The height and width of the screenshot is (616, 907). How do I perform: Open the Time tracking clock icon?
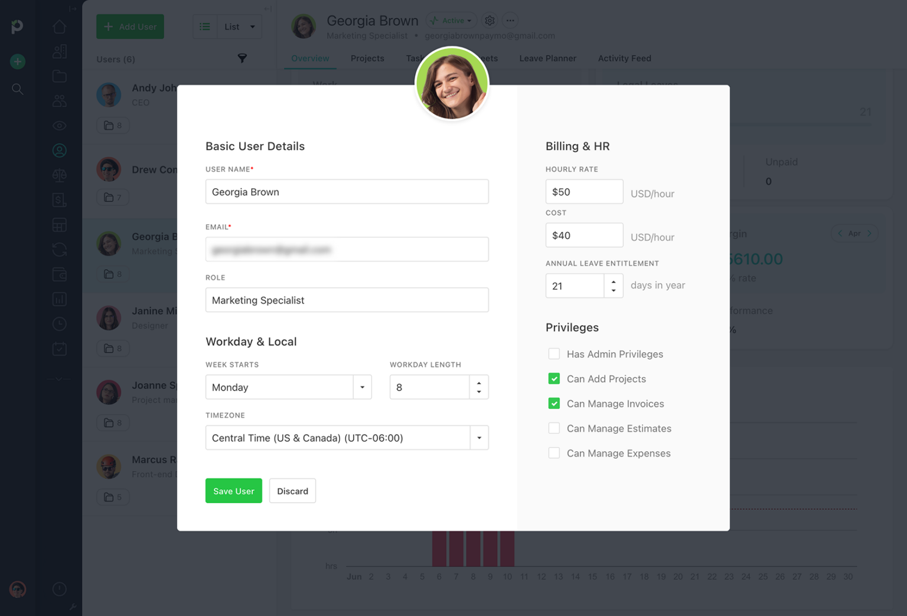click(x=59, y=323)
